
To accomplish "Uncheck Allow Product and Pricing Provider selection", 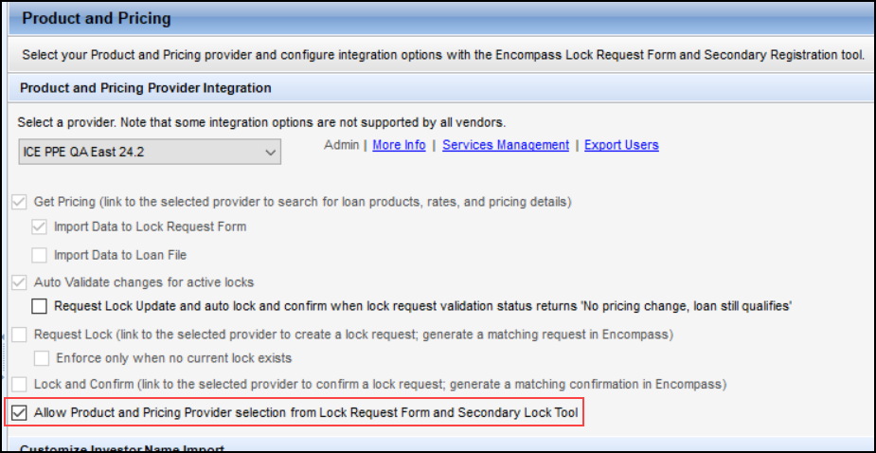I will point(20,413).
